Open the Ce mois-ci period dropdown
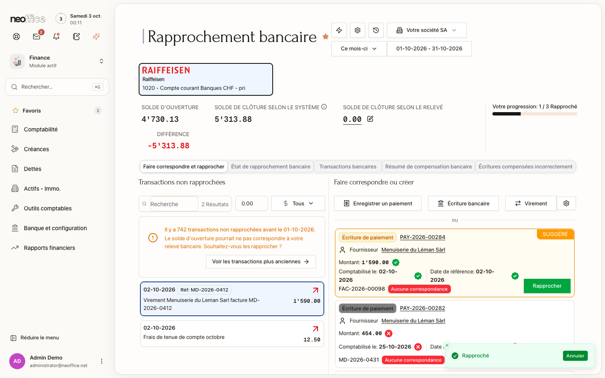Screen dimensions: 605x378 (x=359, y=49)
